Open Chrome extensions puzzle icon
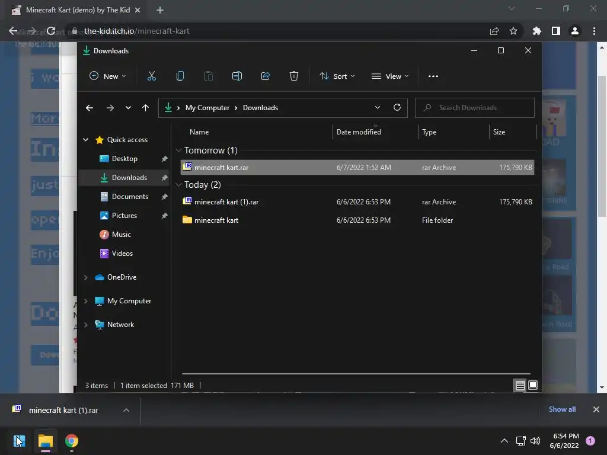This screenshot has width=607, height=455. pos(537,31)
